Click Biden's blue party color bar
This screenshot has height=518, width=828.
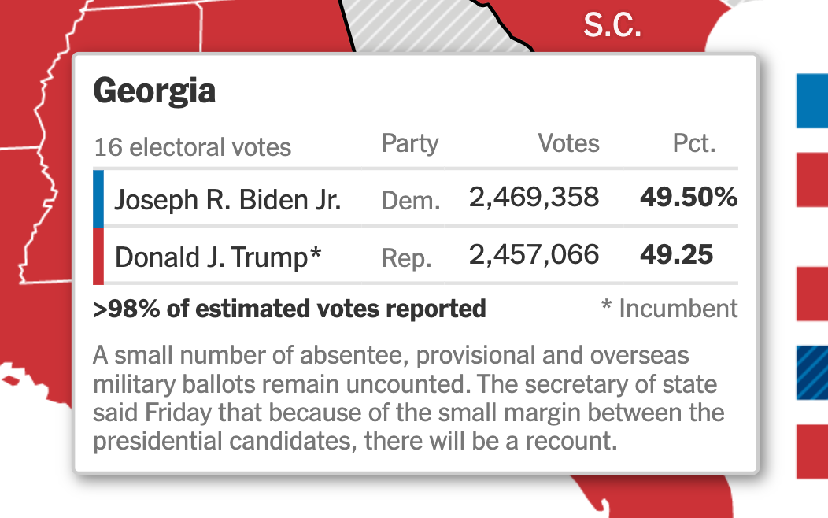pyautogui.click(x=98, y=198)
